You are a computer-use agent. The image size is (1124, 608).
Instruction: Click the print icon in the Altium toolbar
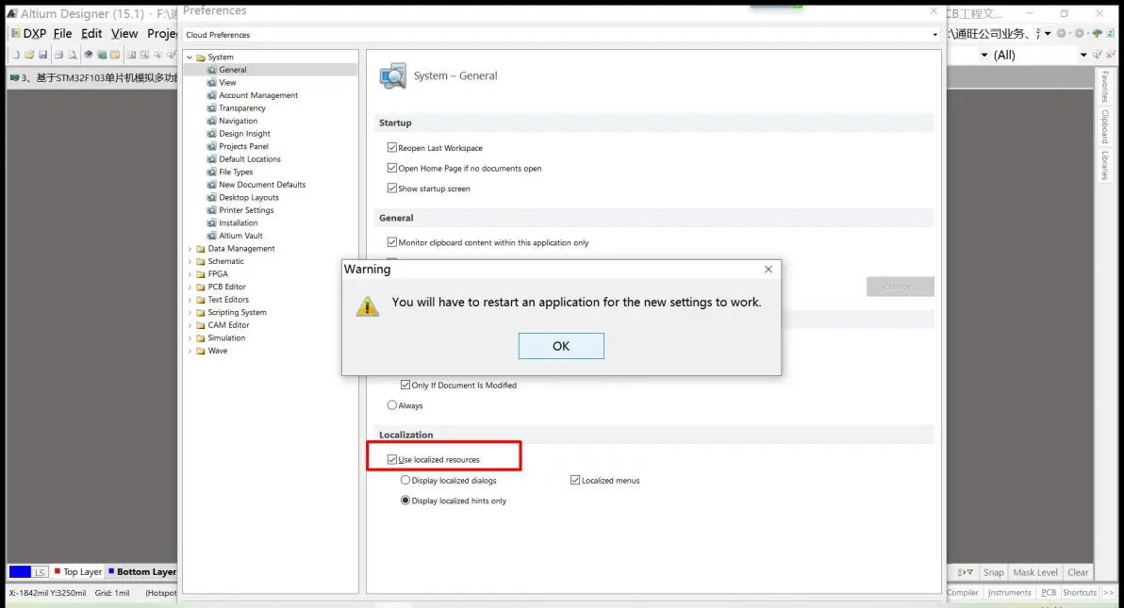(x=58, y=55)
